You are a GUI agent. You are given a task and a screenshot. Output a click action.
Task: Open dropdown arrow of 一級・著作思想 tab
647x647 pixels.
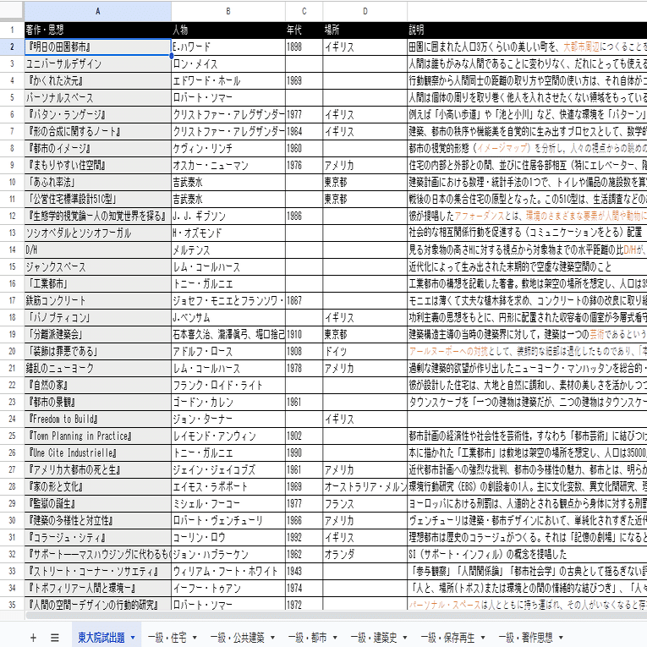click(561, 638)
